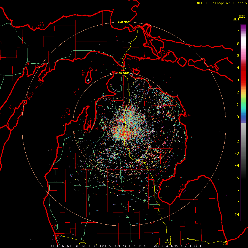Screen dimensions: 248x248
Task: Click the 0 value on color scale
Action: [238, 117]
